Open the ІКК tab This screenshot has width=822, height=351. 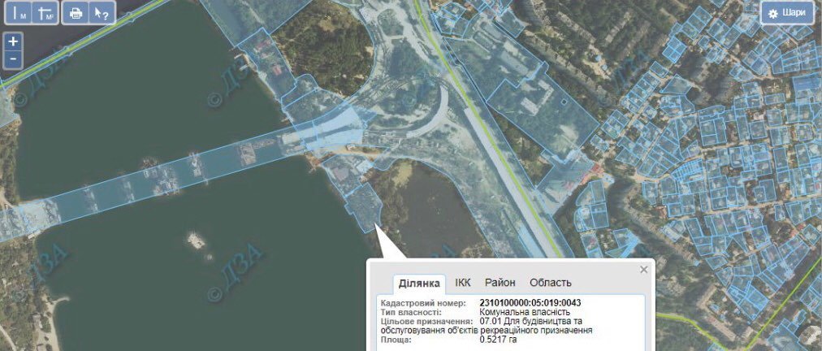click(463, 283)
